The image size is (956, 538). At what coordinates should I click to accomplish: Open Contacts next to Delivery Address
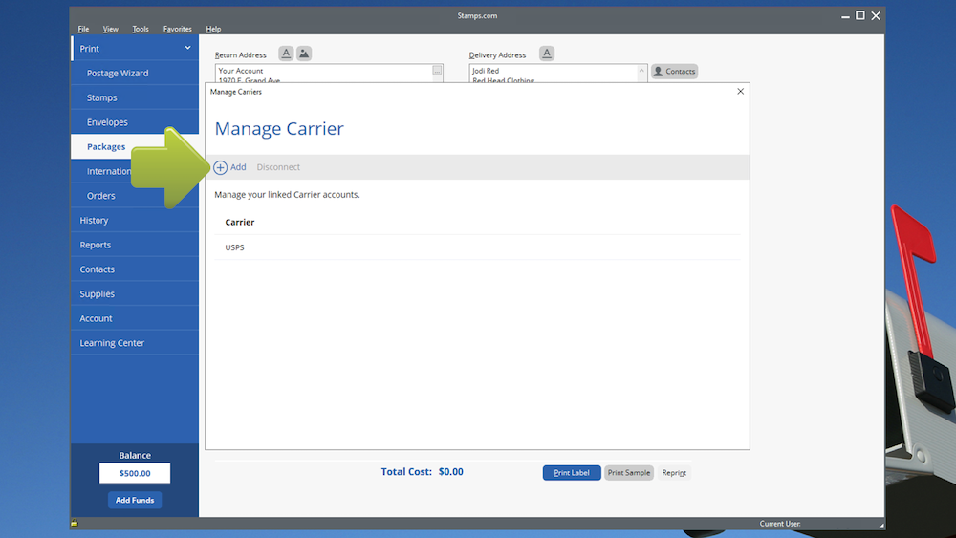(674, 72)
